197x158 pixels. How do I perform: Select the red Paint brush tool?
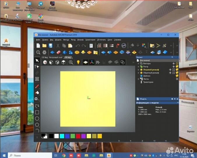pyautogui.click(x=37, y=86)
